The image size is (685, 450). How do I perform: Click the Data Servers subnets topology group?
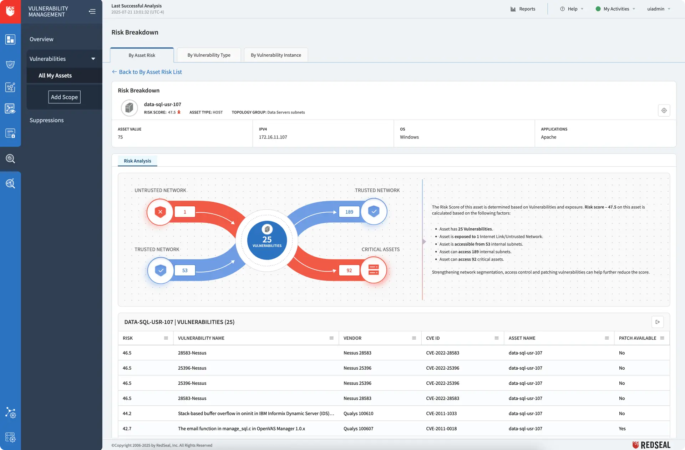286,112
